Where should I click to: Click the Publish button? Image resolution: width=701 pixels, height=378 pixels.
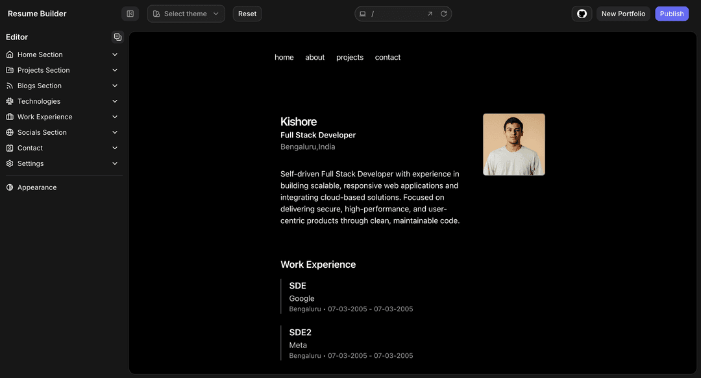(x=672, y=14)
